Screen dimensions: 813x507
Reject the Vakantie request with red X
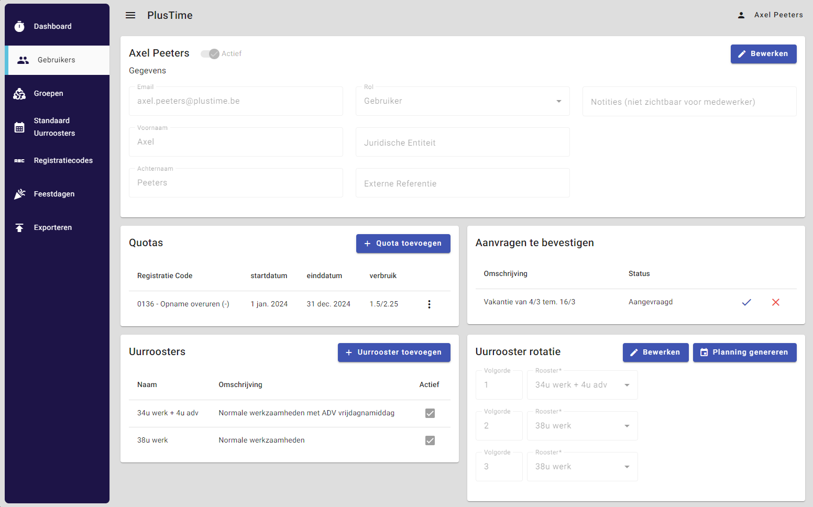[776, 302]
